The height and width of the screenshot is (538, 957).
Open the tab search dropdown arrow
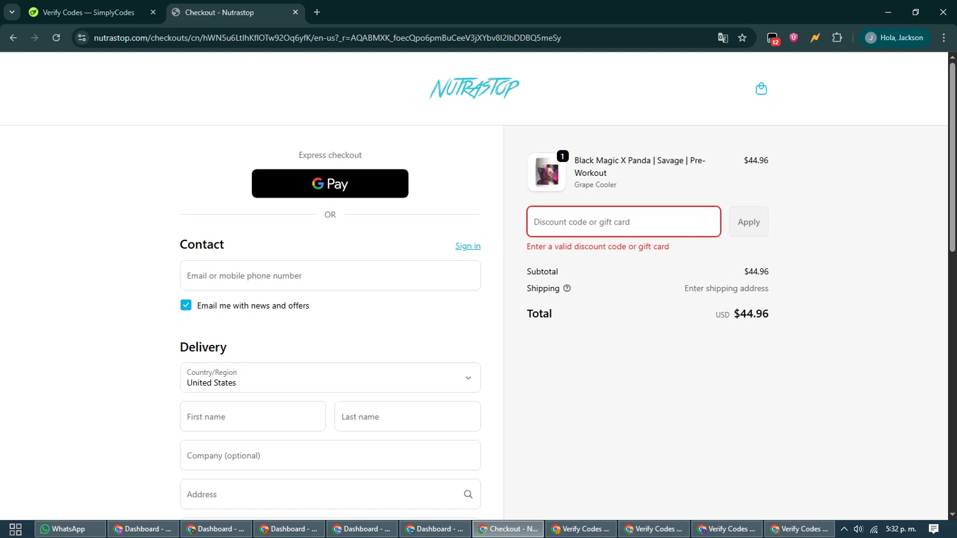(x=11, y=12)
